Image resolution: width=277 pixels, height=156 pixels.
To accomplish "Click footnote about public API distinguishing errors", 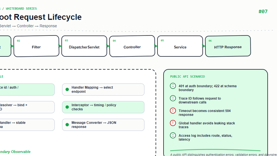I will [x=224, y=154].
